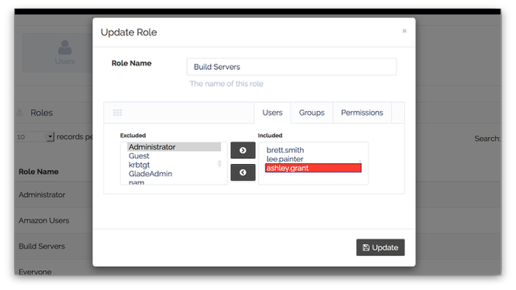Image resolution: width=516 pixels, height=290 pixels.
Task: Click the Users icon behind the dialog
Action: pos(65,47)
